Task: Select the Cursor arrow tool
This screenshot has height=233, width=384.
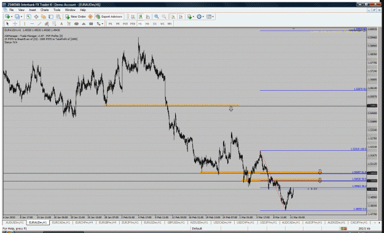Action: point(7,24)
